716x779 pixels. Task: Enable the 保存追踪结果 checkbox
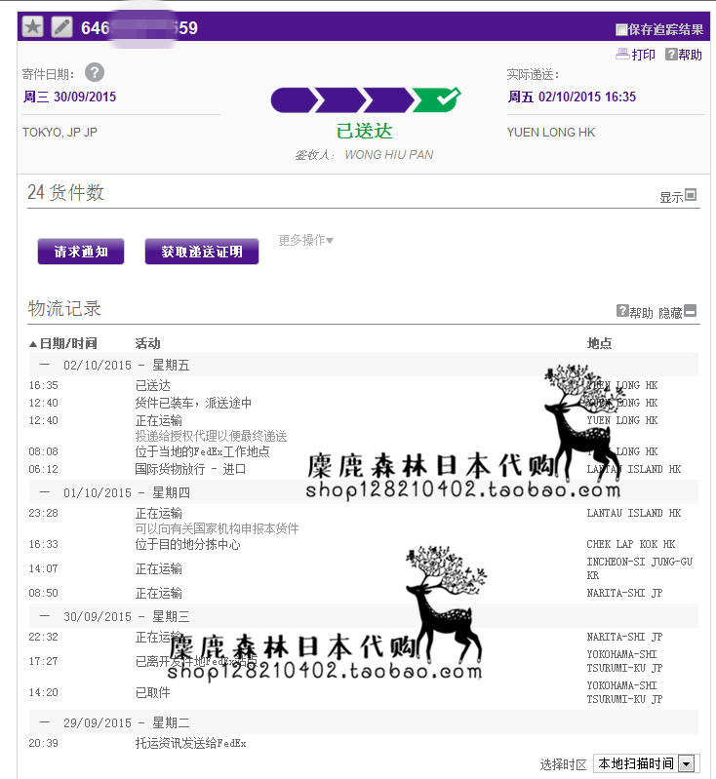[621, 29]
